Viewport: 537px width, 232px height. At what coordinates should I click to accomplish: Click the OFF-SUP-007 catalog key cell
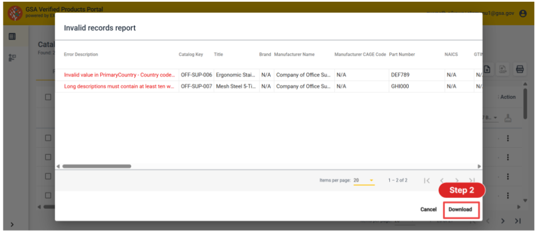tap(196, 86)
